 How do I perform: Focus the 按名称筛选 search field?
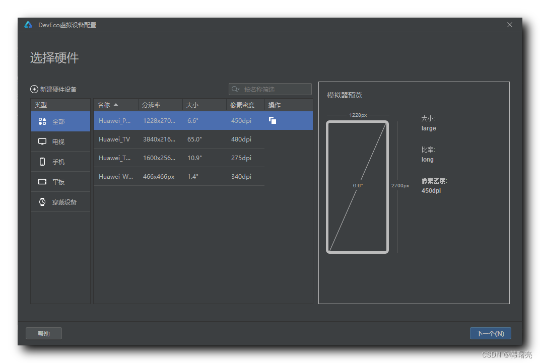(x=270, y=89)
